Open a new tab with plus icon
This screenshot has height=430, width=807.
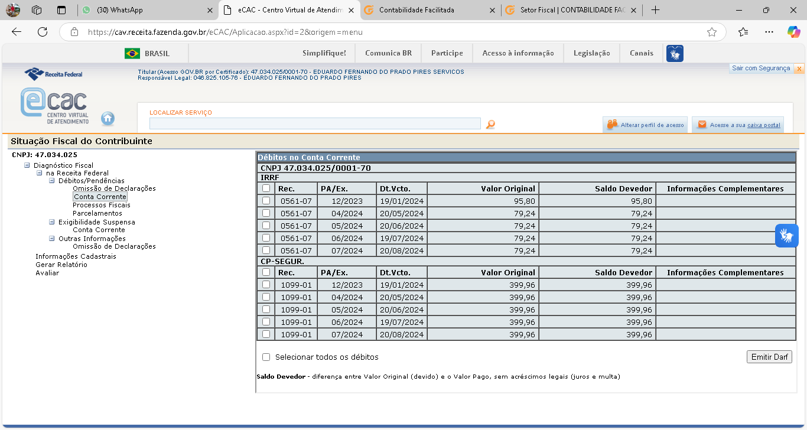click(x=655, y=10)
